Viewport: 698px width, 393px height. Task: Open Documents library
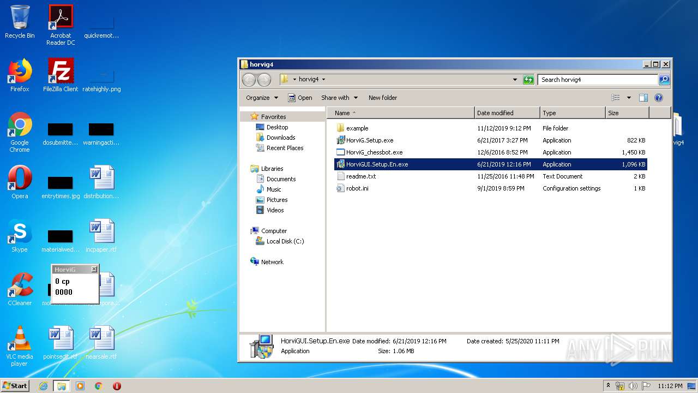coord(281,179)
